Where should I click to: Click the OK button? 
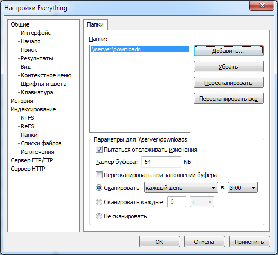pyautogui.click(x=159, y=242)
